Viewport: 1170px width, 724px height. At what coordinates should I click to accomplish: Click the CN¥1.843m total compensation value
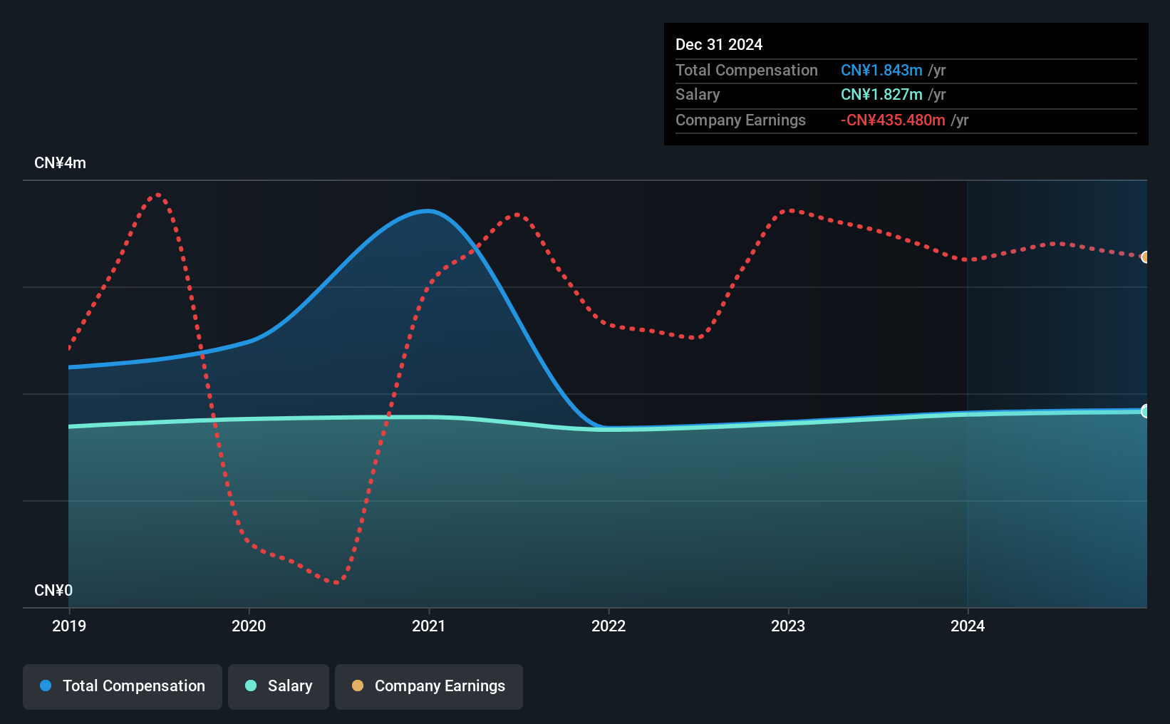coord(881,71)
